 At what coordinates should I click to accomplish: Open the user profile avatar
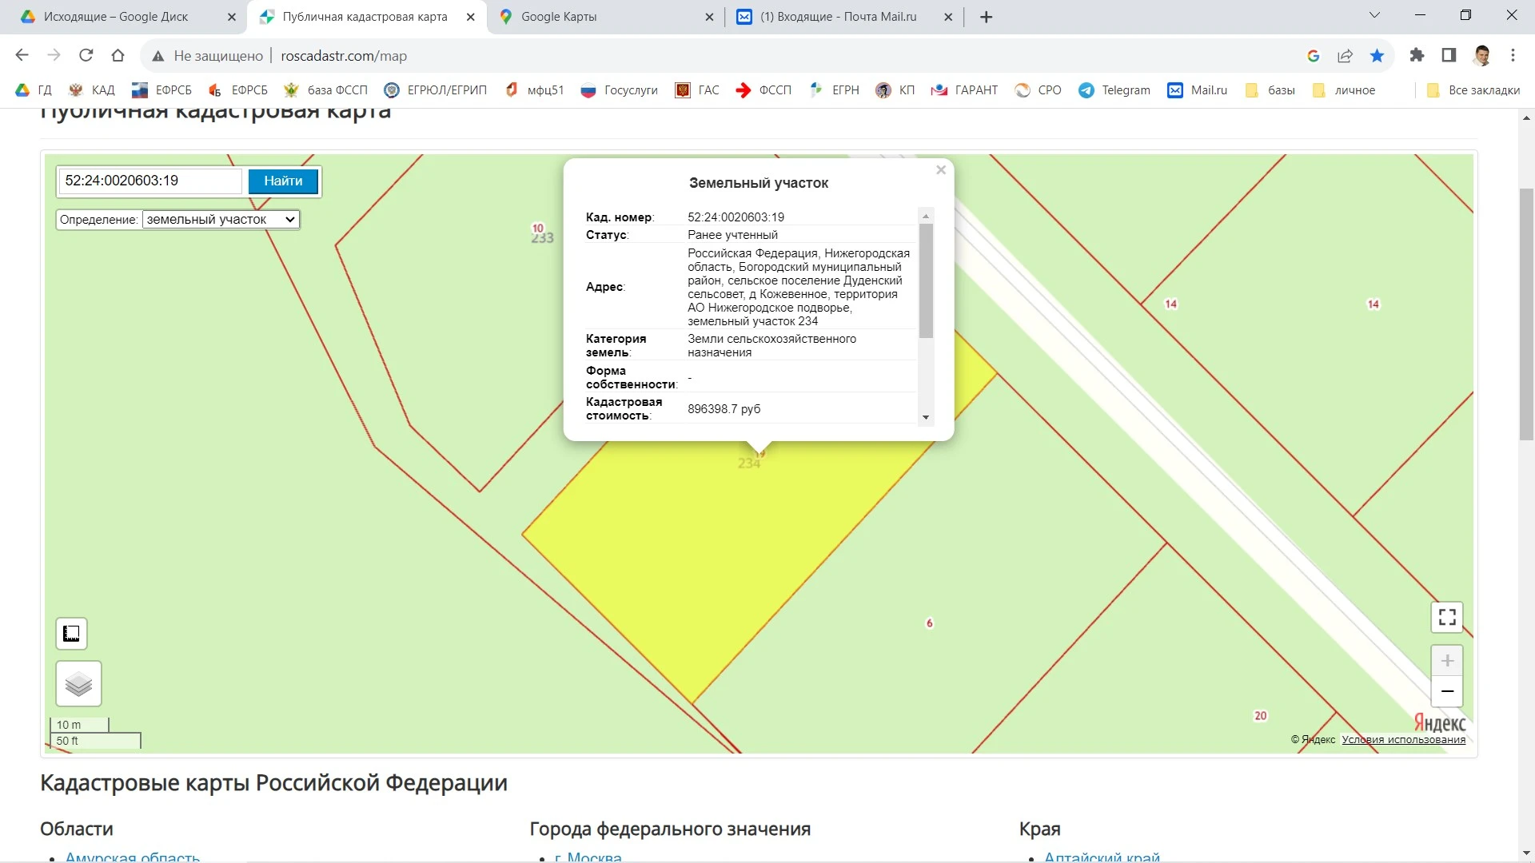1481,55
